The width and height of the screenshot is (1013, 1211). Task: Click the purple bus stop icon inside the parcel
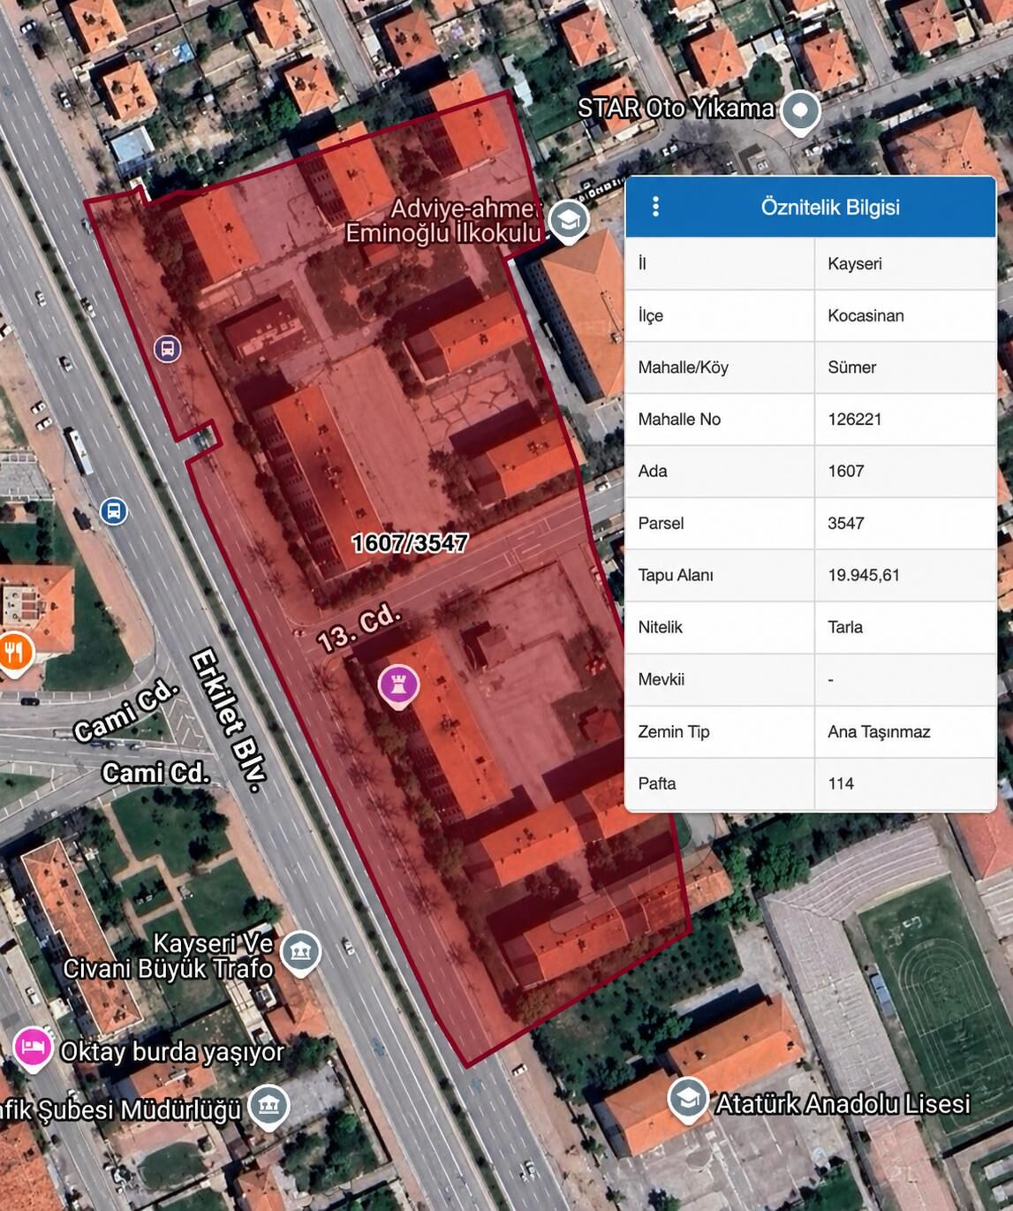coord(168,349)
